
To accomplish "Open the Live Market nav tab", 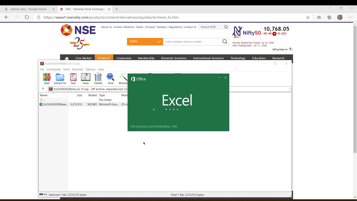I will coord(84,58).
